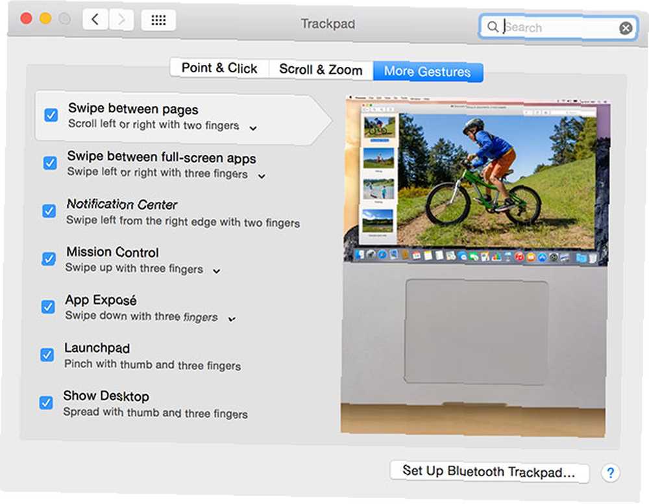
Task: Expand Swipe between pages gesture options
Action: [x=253, y=129]
